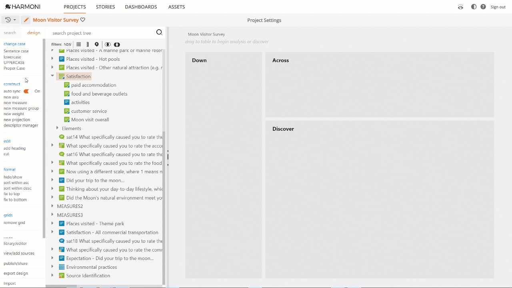Click library/editor
The image size is (512, 288).
[x=15, y=243]
